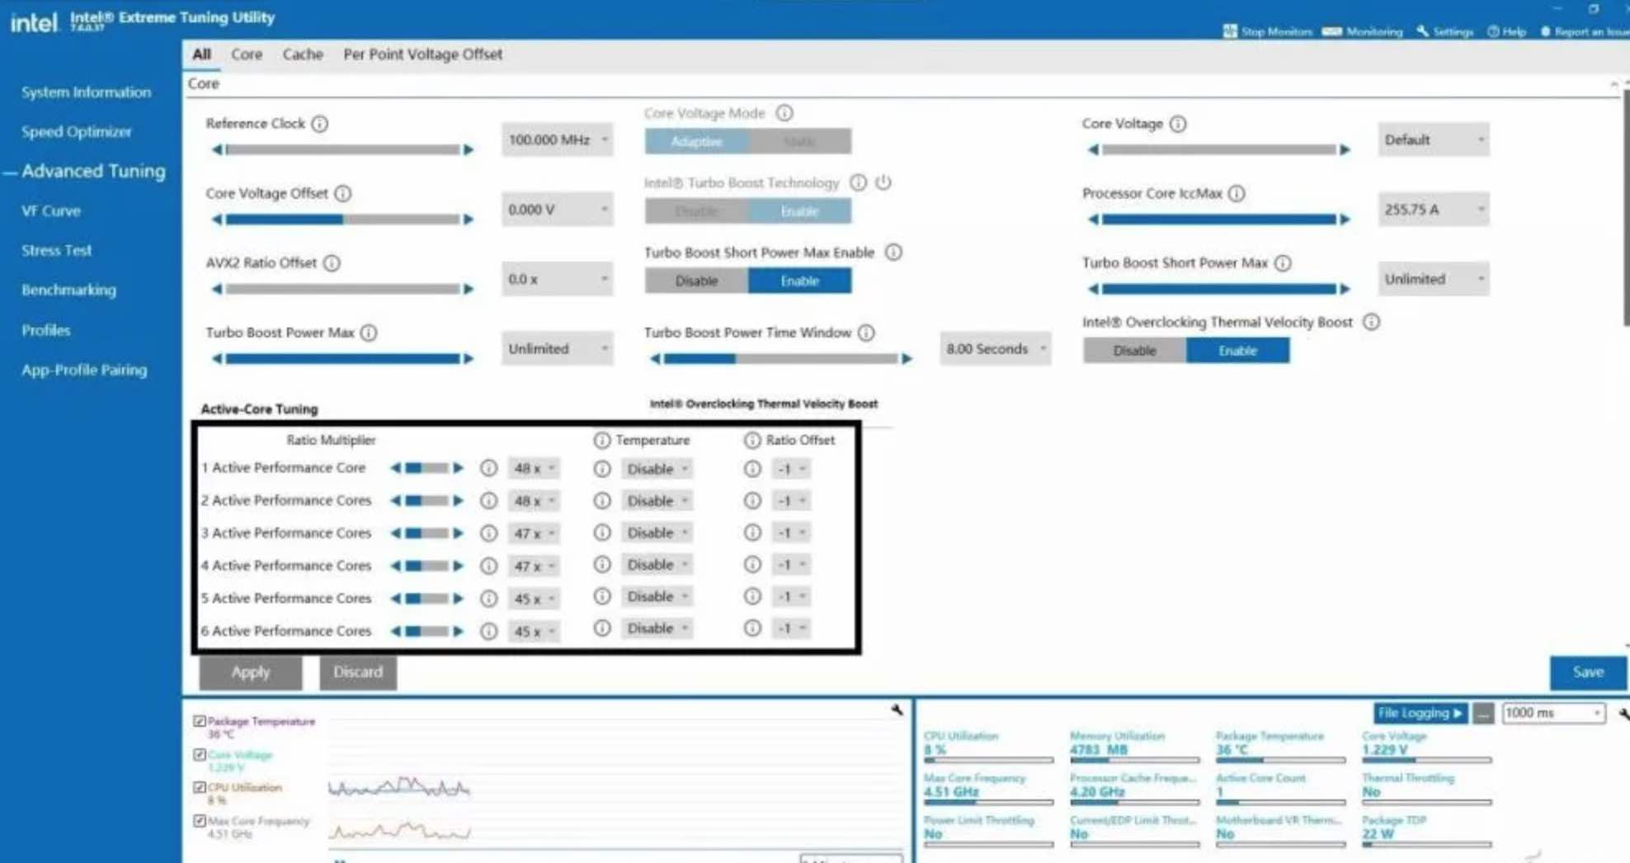1630x863 pixels.
Task: Show ratio info for 3 Active Performance Cores
Action: (x=489, y=534)
